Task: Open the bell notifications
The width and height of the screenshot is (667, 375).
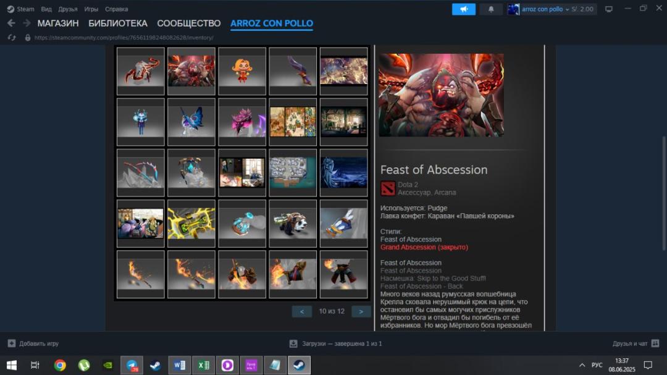Action: (491, 9)
